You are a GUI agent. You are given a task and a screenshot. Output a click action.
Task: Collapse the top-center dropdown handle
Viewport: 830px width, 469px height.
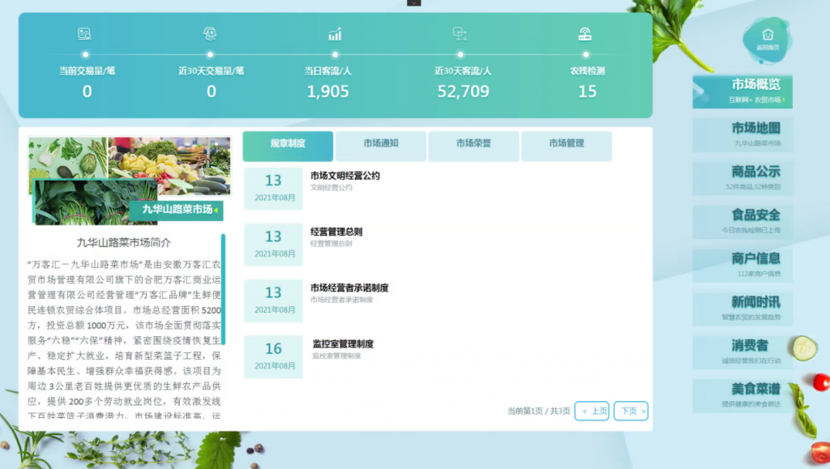(x=414, y=2)
